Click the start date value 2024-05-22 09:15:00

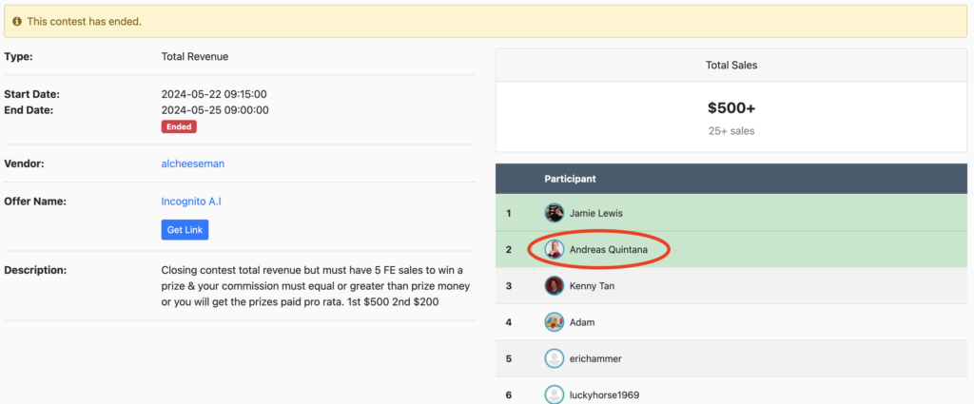(x=214, y=94)
